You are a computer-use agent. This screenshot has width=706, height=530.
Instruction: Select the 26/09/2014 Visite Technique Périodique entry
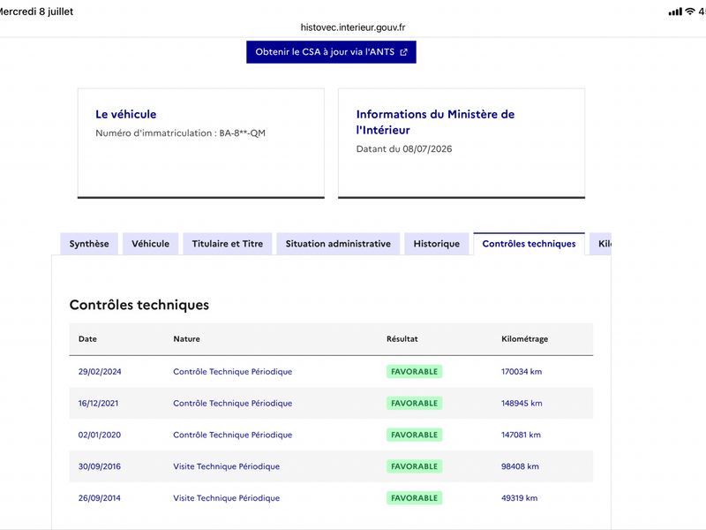[x=227, y=498]
